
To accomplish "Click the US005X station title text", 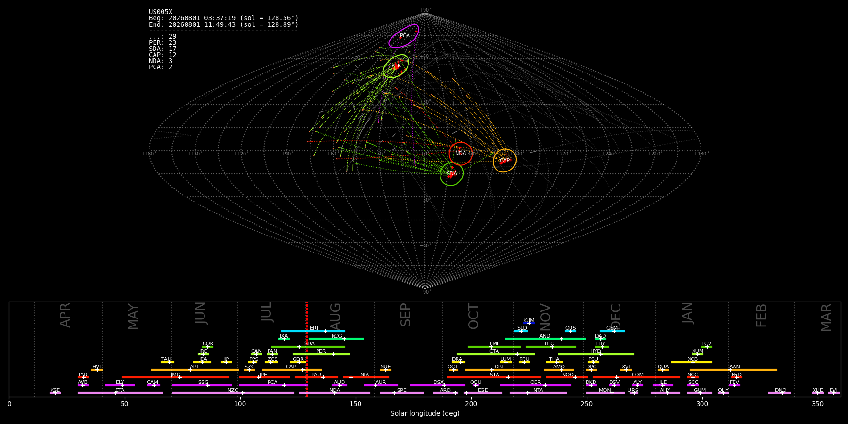I will (x=161, y=12).
